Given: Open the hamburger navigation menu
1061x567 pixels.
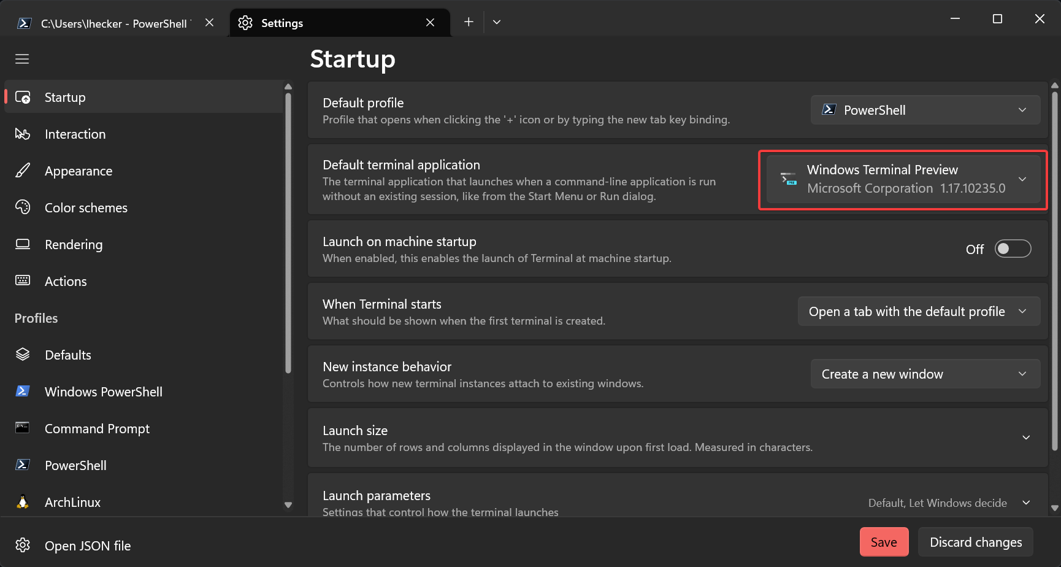Looking at the screenshot, I should click(22, 59).
